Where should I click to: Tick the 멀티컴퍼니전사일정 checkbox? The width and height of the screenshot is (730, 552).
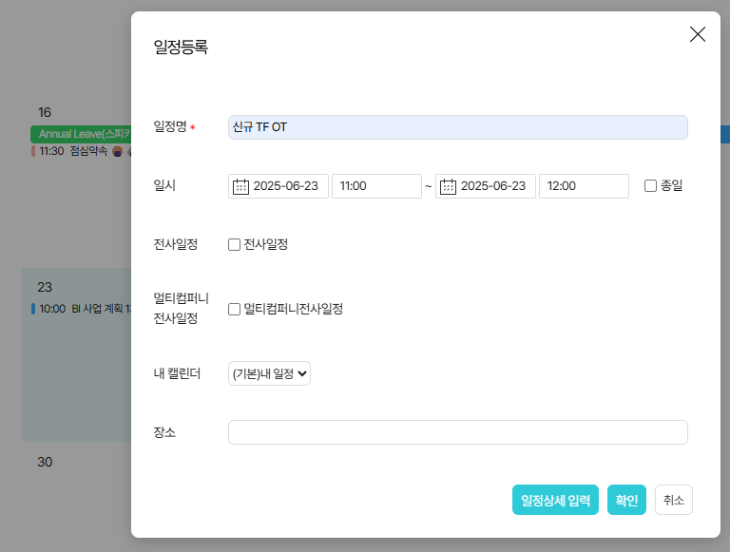[235, 309]
